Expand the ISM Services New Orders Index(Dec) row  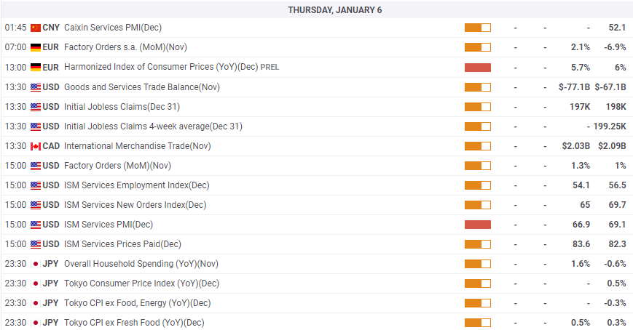[x=316, y=205]
